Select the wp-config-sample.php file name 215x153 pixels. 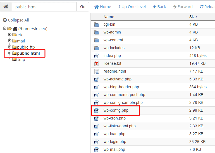[123, 102]
